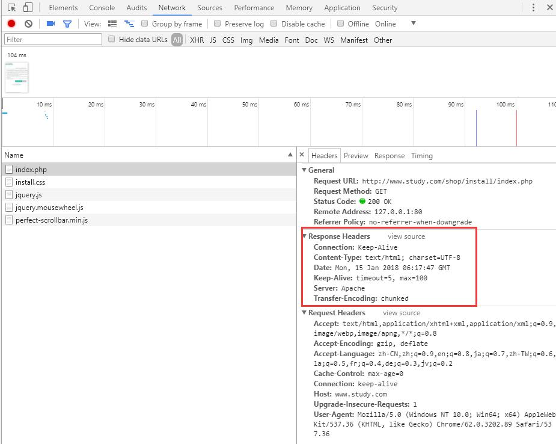Switch to the Console tab
The image size is (556, 444).
(102, 7)
